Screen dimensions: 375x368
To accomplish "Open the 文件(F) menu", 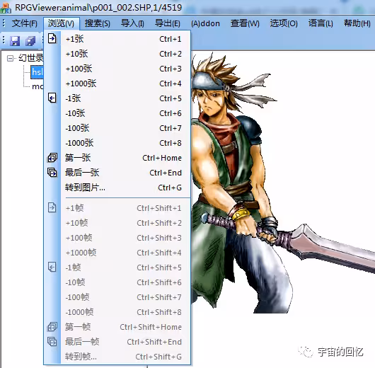I will 24,23.
